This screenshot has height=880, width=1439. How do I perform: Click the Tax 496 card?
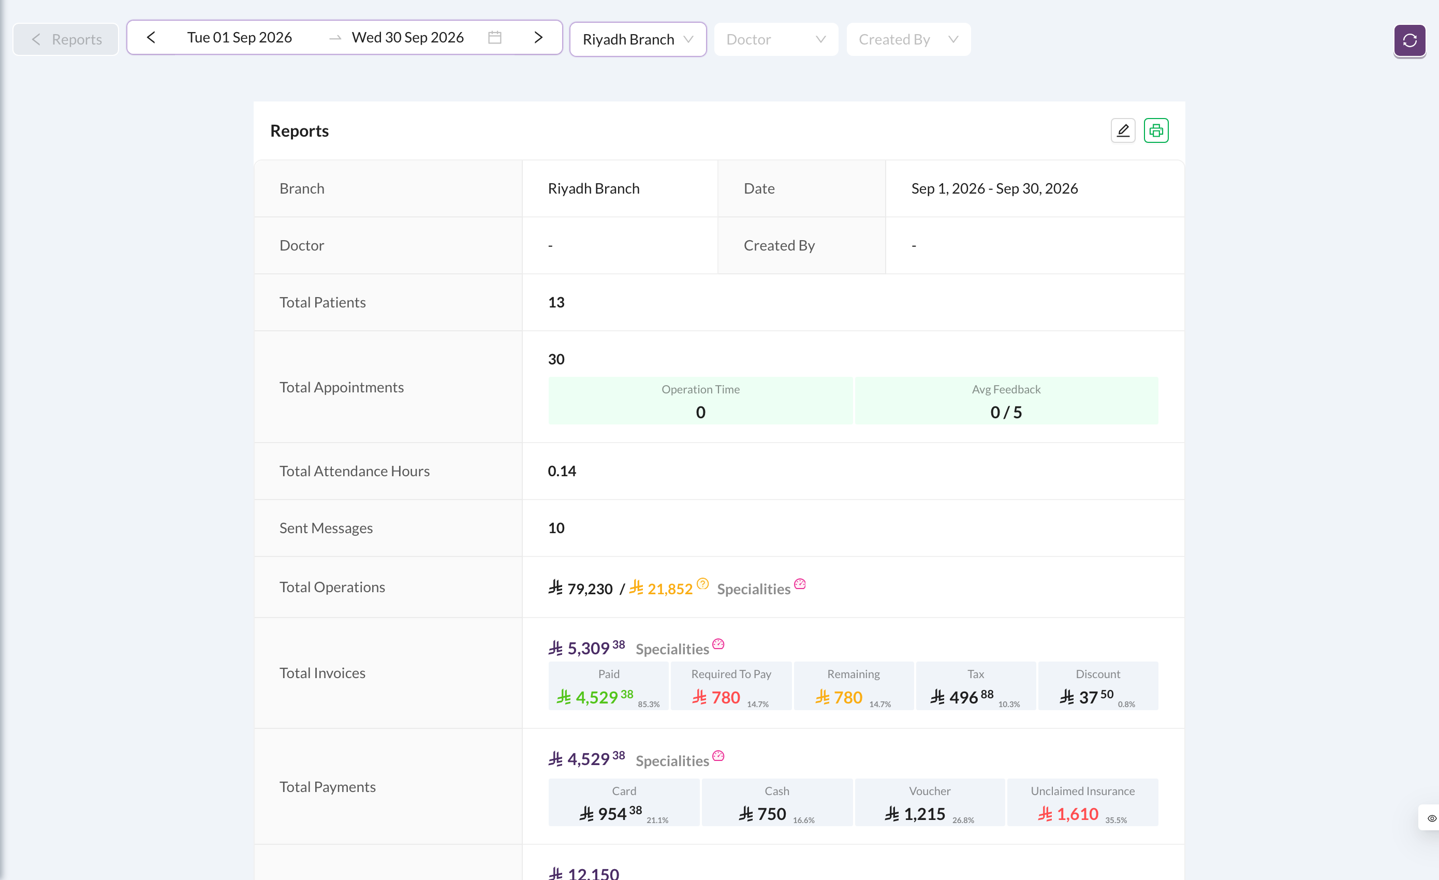coord(976,685)
